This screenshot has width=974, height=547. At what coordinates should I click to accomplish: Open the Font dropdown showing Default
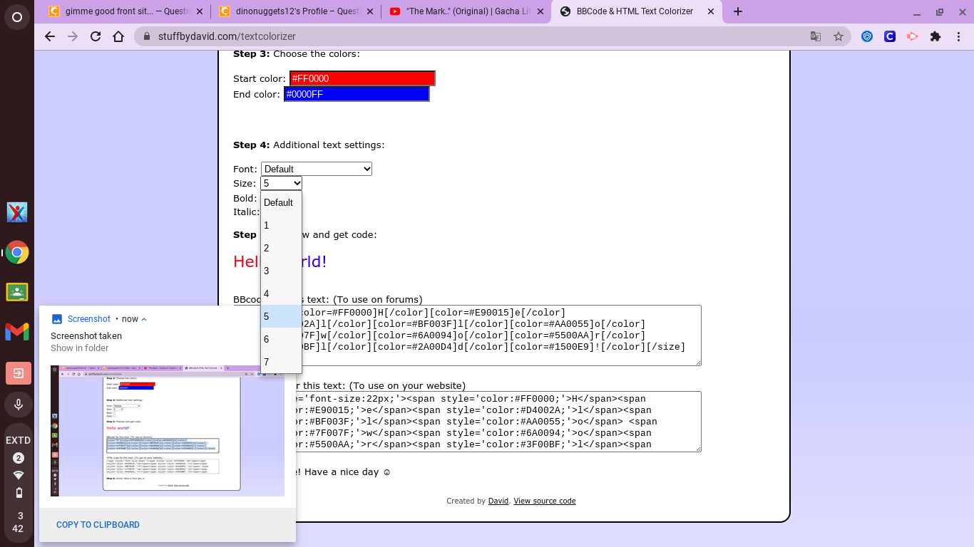tap(317, 169)
